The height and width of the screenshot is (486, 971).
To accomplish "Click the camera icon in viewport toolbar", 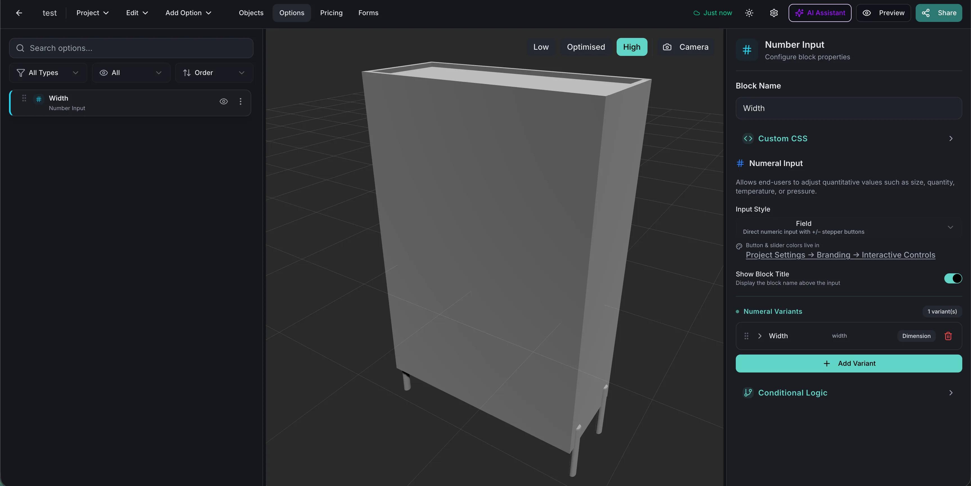I will (667, 47).
